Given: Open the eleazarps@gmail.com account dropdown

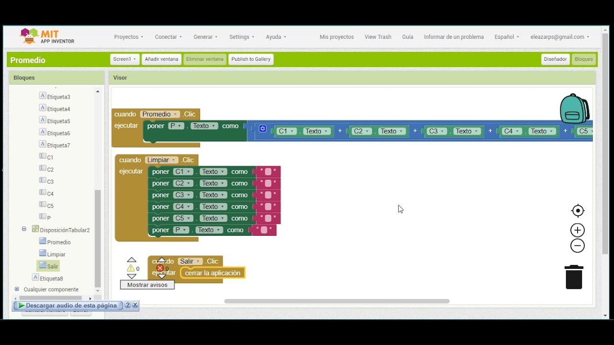Looking at the screenshot, I should click(560, 37).
